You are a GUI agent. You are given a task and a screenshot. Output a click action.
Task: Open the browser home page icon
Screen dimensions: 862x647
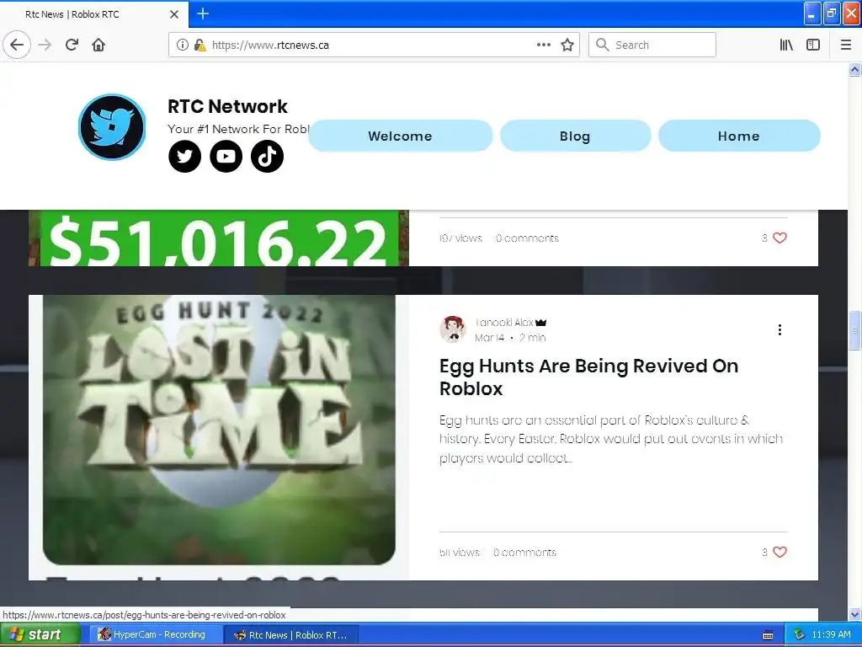point(98,45)
